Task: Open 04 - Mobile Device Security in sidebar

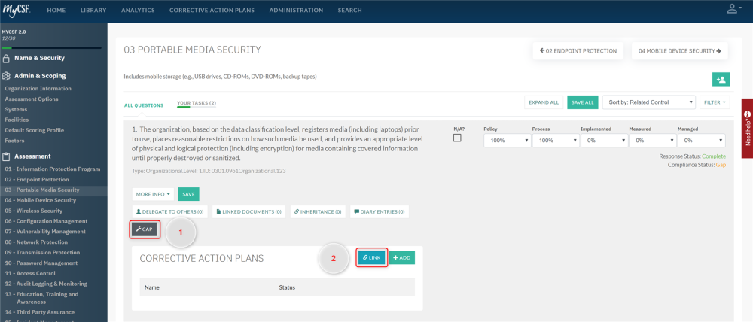Action: click(41, 201)
